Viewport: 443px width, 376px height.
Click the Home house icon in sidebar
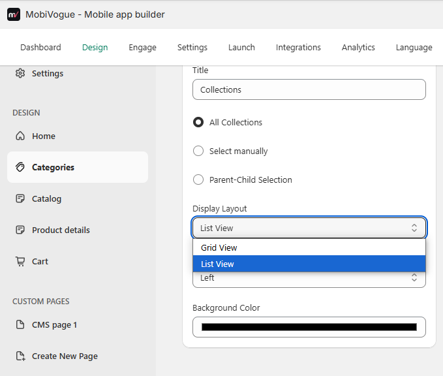coord(20,136)
